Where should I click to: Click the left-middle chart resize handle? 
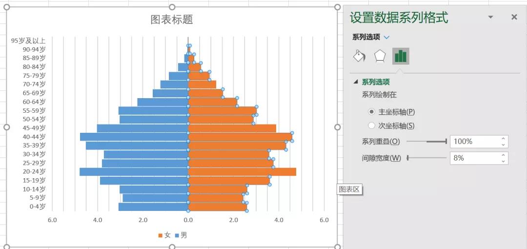(x=6, y=127)
